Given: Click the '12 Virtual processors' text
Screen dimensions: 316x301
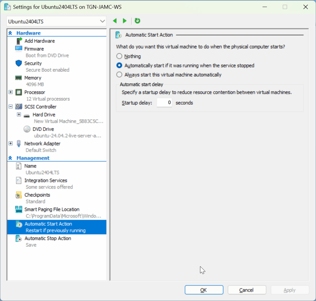Looking at the screenshot, I should (48, 99).
